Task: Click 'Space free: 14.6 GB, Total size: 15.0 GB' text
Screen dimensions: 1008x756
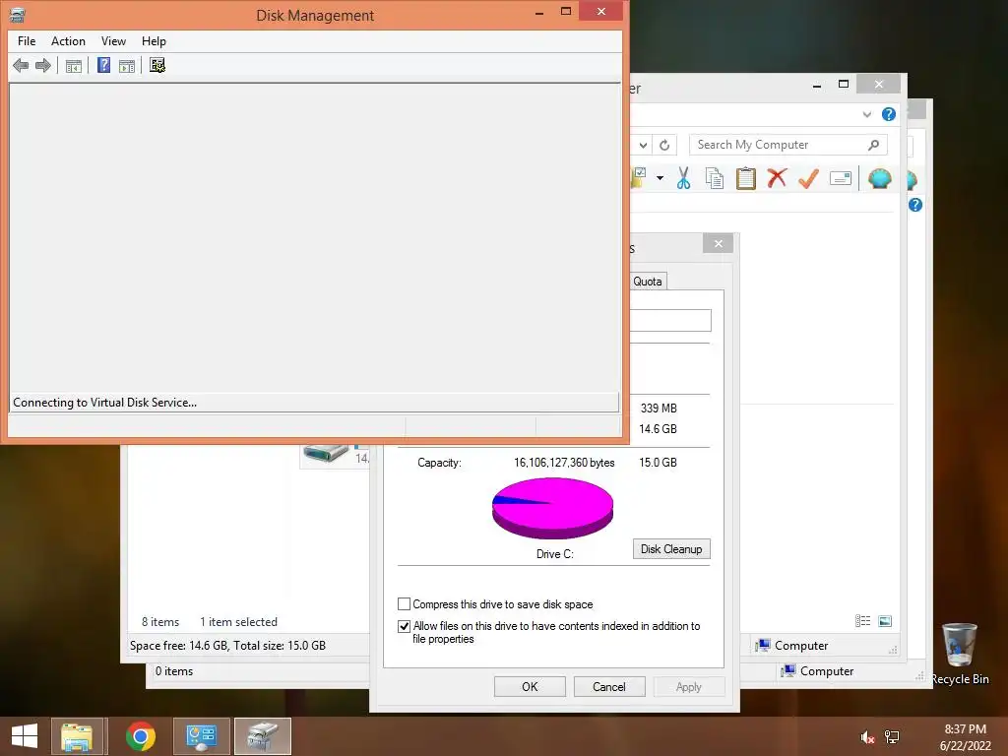Action: pos(227,646)
